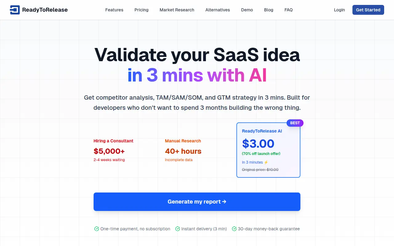Click the checkmark icon by 30-day money-back guarantee
The image size is (394, 246).
[234, 229]
